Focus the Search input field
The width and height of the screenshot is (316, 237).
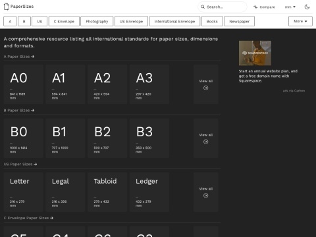(x=223, y=7)
